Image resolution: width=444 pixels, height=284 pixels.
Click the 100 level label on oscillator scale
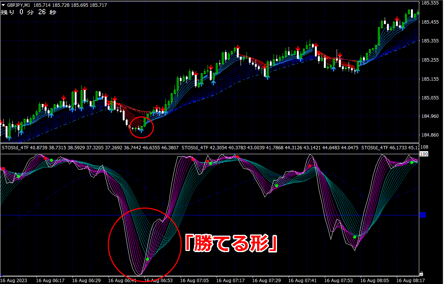(x=424, y=154)
